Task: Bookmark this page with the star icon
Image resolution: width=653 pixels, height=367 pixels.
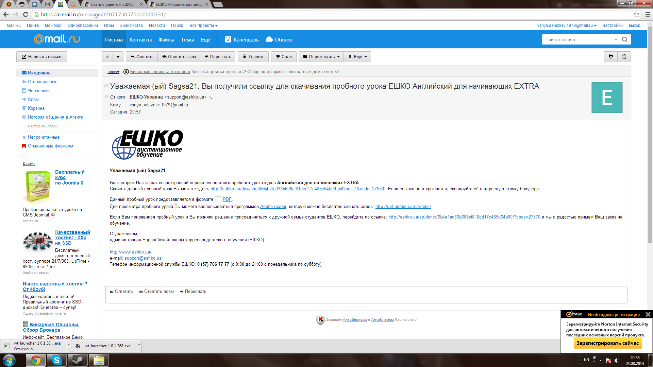Action: 636,14
